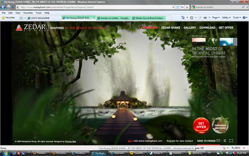Open the Tools menu in menu bar

(x=39, y=13)
